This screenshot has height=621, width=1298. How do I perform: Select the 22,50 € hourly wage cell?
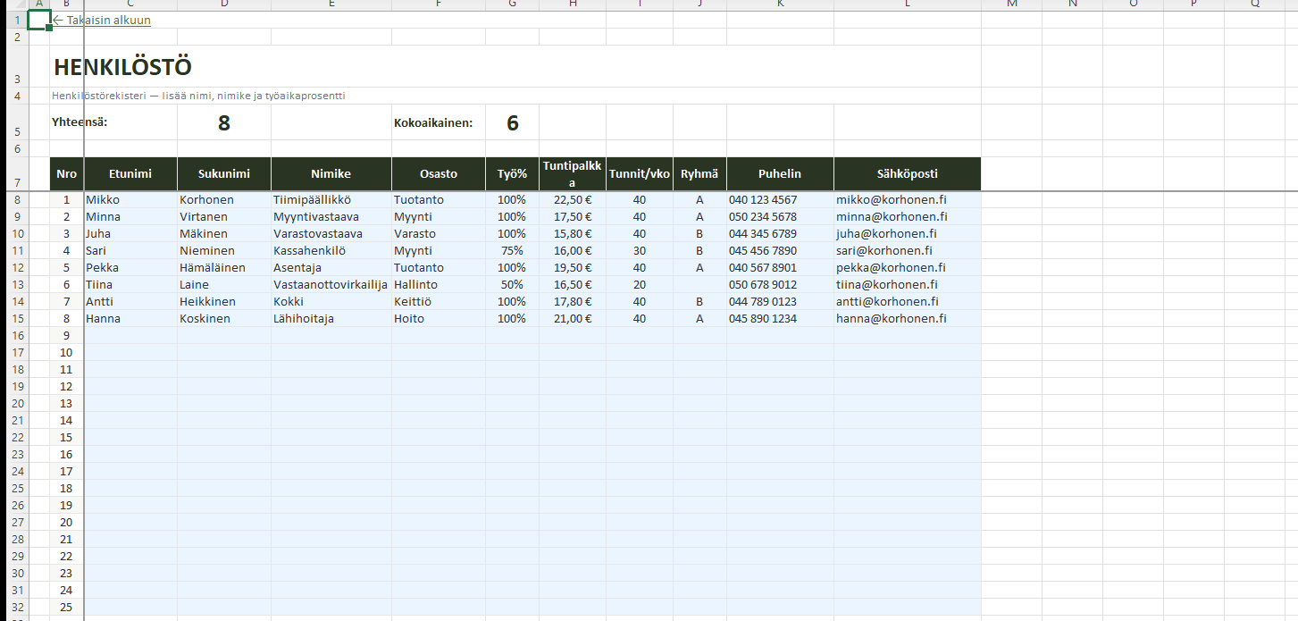(x=572, y=200)
